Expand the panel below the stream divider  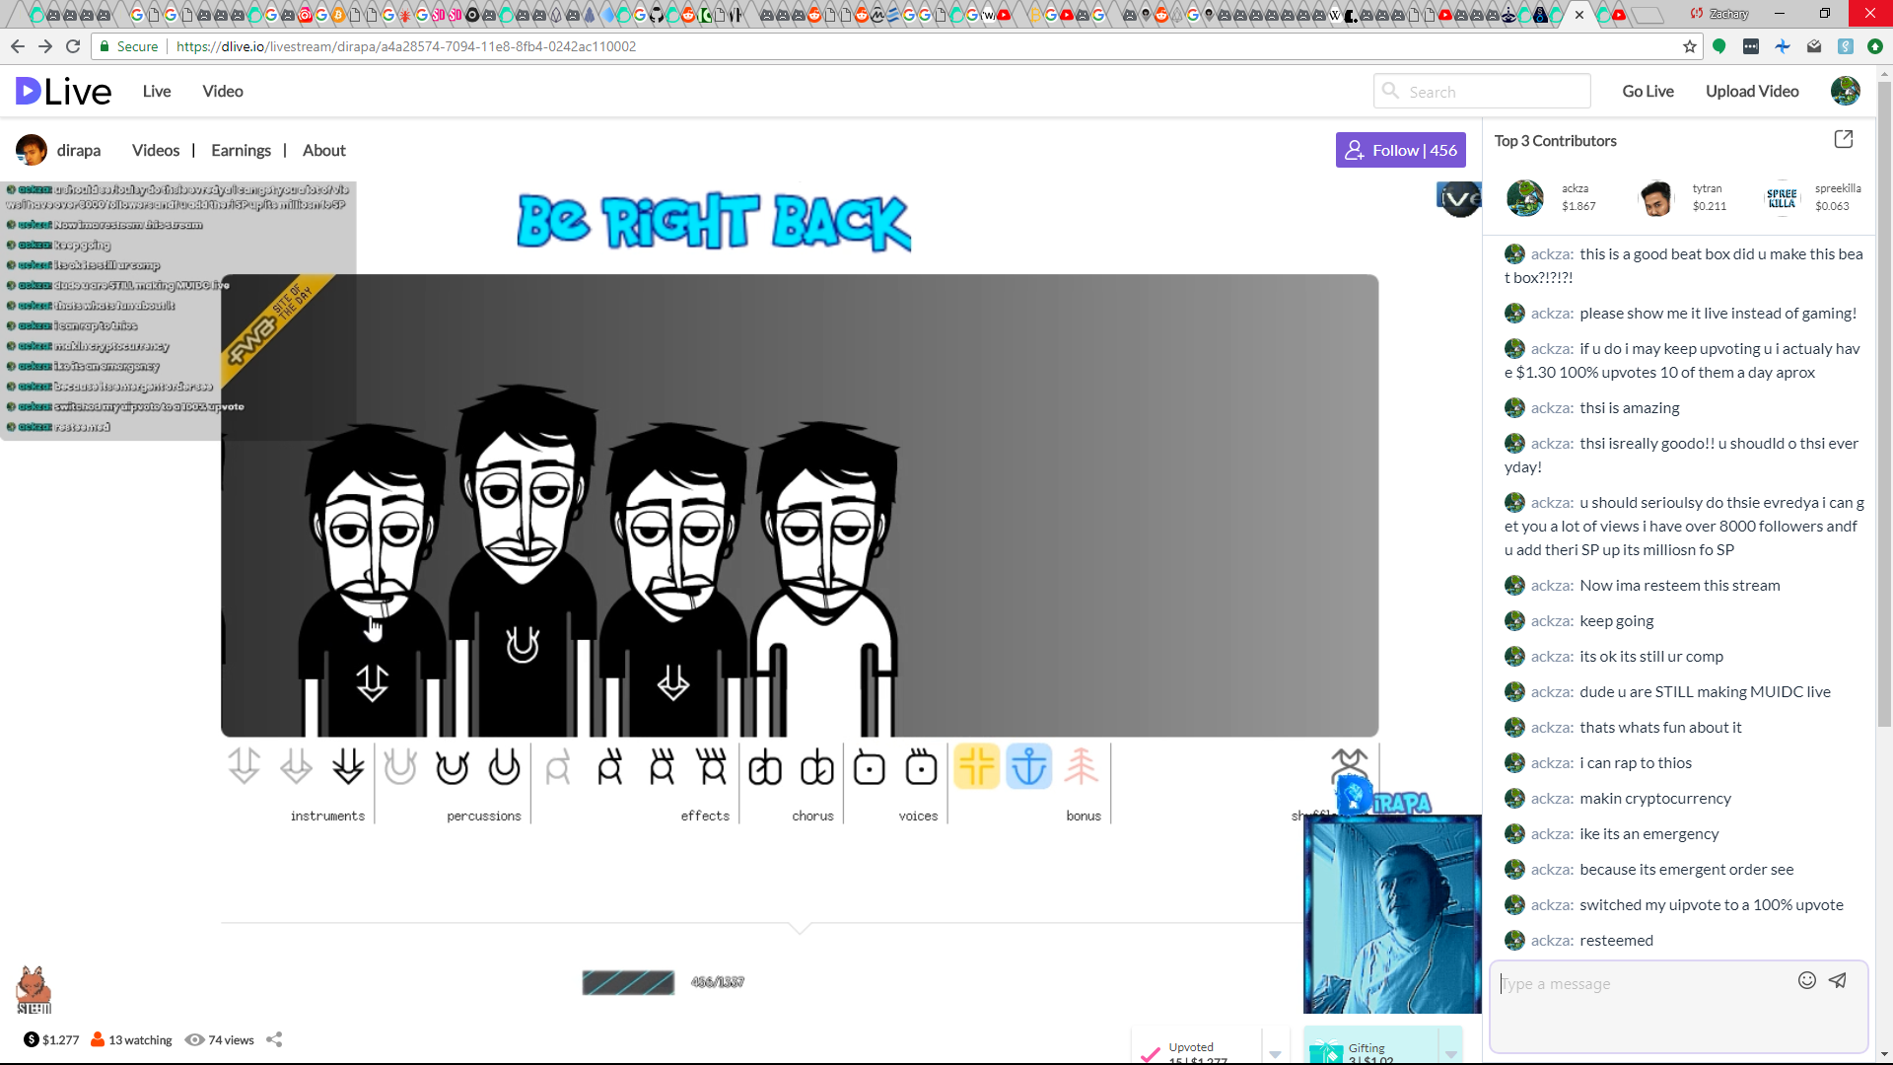click(800, 927)
